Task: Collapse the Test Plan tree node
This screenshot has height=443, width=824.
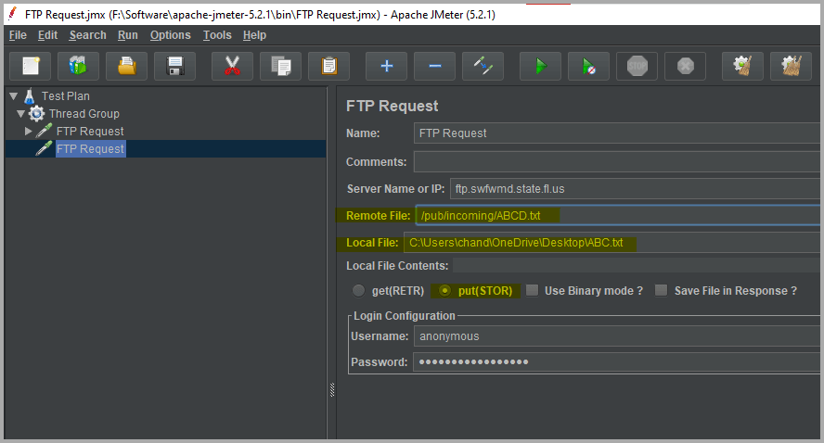Action: coord(14,95)
